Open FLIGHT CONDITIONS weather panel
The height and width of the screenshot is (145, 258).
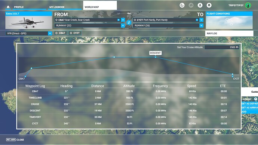pyautogui.click(x=229, y=20)
